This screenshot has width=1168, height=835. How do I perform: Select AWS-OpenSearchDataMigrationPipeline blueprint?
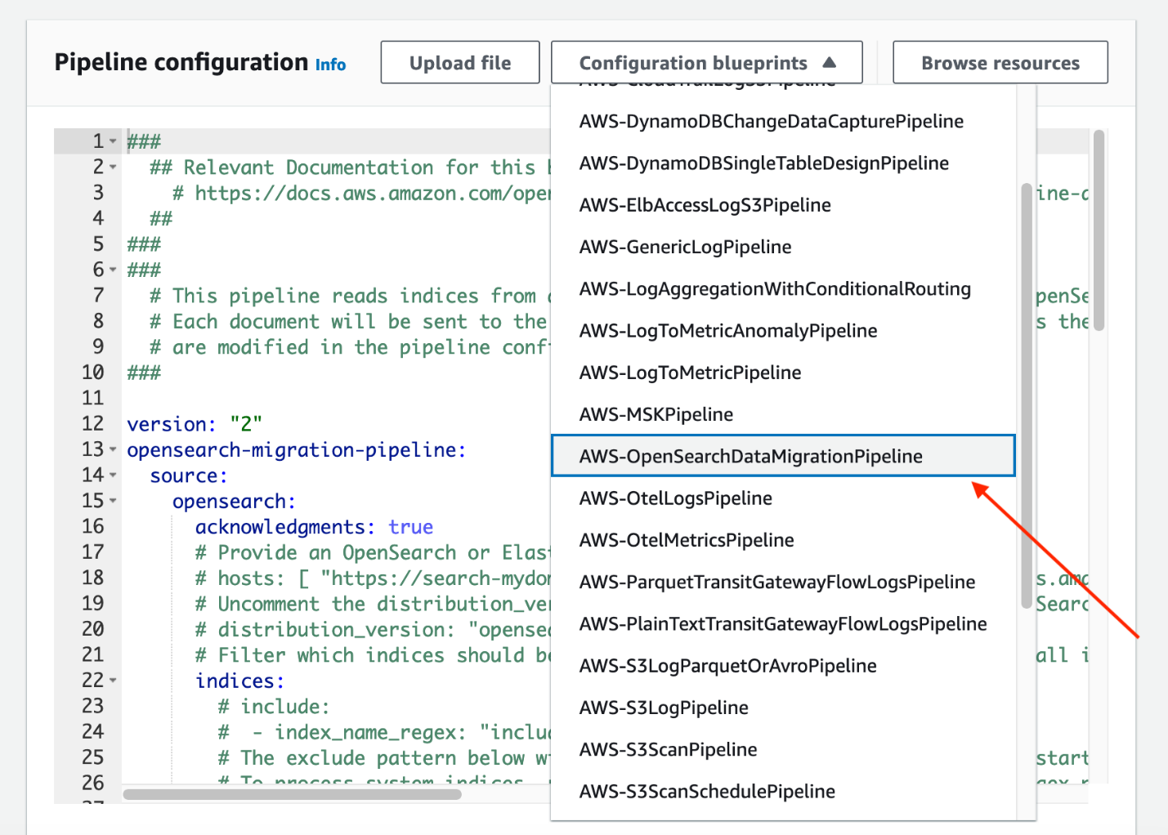point(783,456)
